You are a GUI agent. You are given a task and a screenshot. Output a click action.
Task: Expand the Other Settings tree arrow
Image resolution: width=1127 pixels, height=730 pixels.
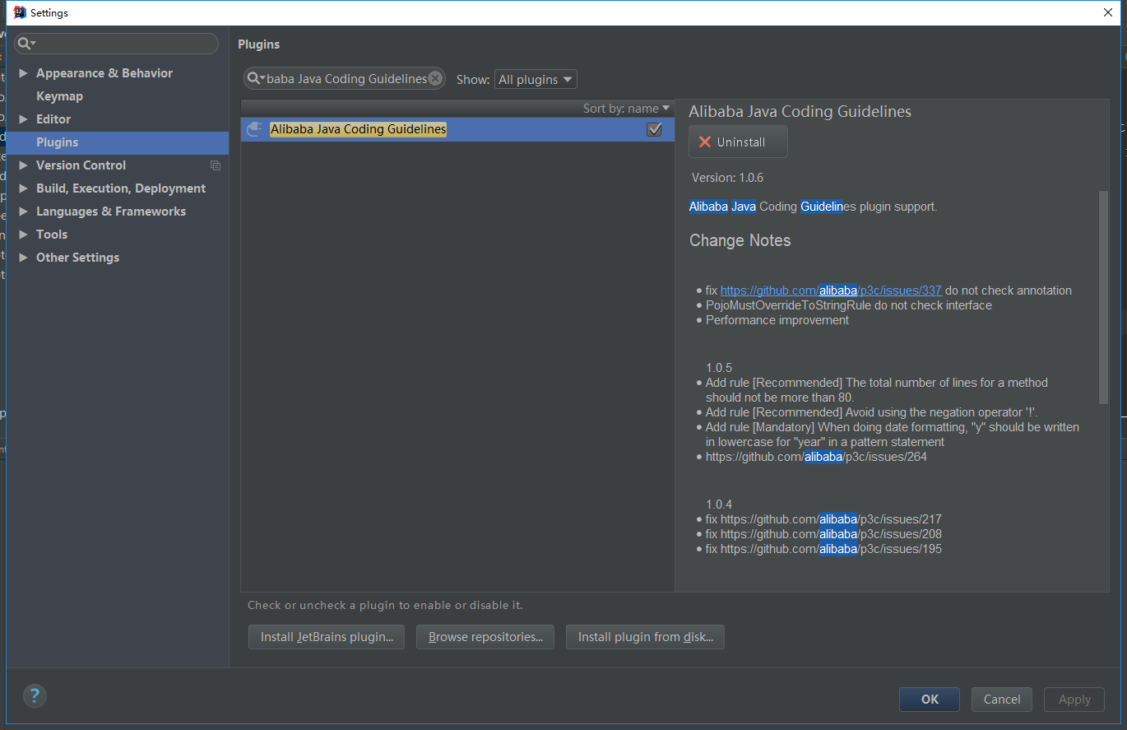pyautogui.click(x=23, y=258)
